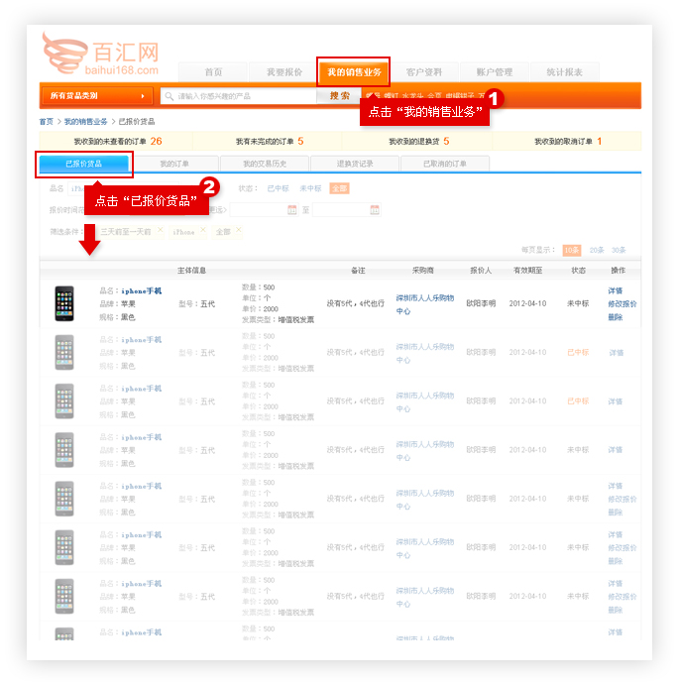This screenshot has height=685, width=678.
Task: Open the 我的销售业务 tab
Action: (x=354, y=72)
